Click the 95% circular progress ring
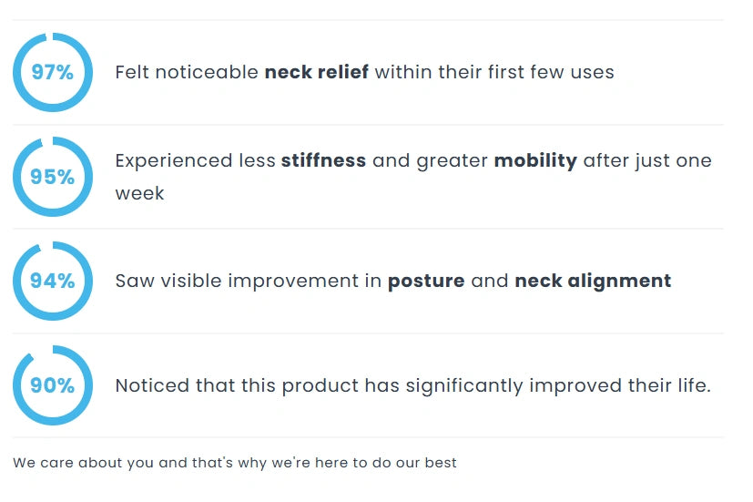Image resolution: width=753 pixels, height=502 pixels. coord(53,177)
